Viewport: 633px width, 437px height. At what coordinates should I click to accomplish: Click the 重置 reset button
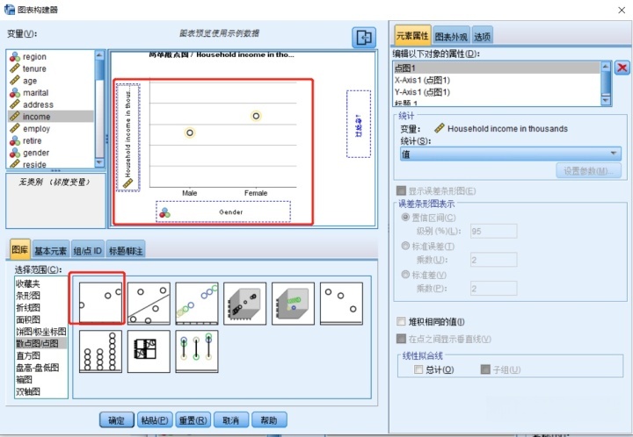193,420
